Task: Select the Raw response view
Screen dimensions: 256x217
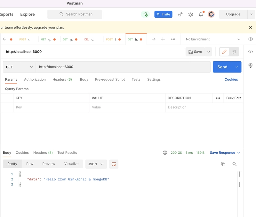Action: coord(30,164)
